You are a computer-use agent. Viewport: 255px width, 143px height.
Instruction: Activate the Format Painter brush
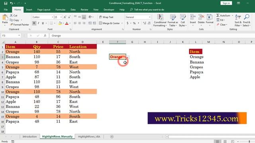[20, 25]
